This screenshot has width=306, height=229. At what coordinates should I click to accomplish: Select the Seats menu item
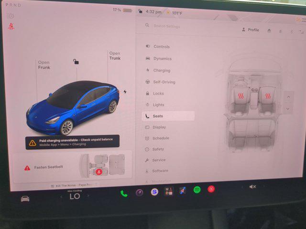[x=168, y=116]
